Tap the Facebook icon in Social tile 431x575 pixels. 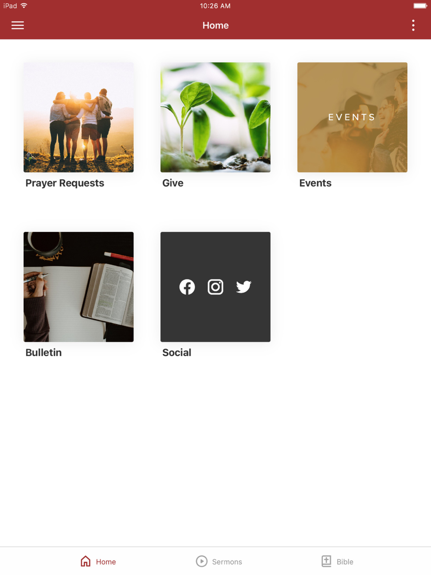[x=187, y=287]
